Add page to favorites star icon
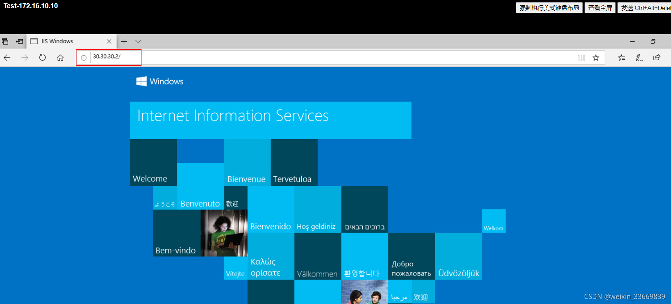Screen dimensions: 671x304 [596, 58]
